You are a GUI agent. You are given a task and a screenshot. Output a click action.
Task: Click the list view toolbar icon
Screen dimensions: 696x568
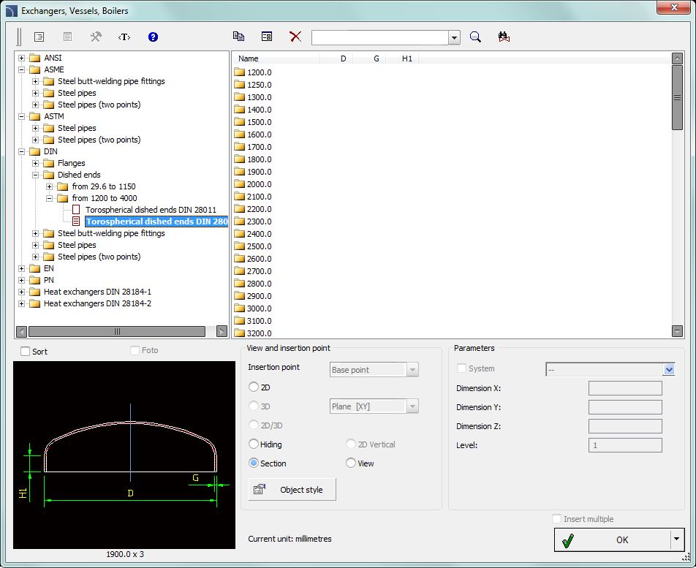click(39, 37)
